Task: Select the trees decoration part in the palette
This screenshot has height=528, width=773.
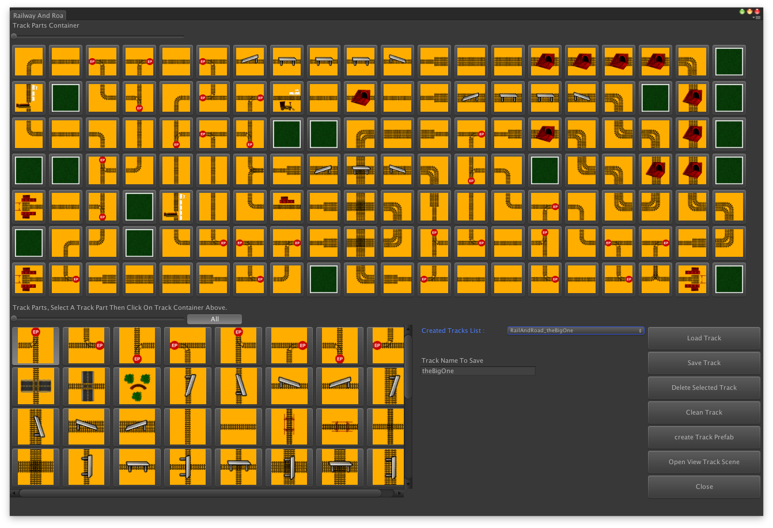Action: point(137,386)
